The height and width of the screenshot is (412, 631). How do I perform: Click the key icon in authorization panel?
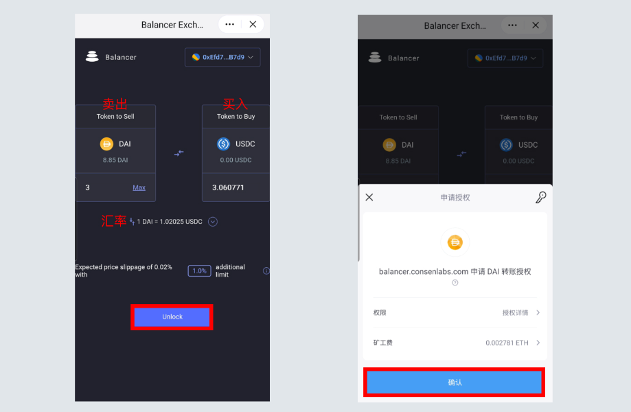(x=540, y=197)
